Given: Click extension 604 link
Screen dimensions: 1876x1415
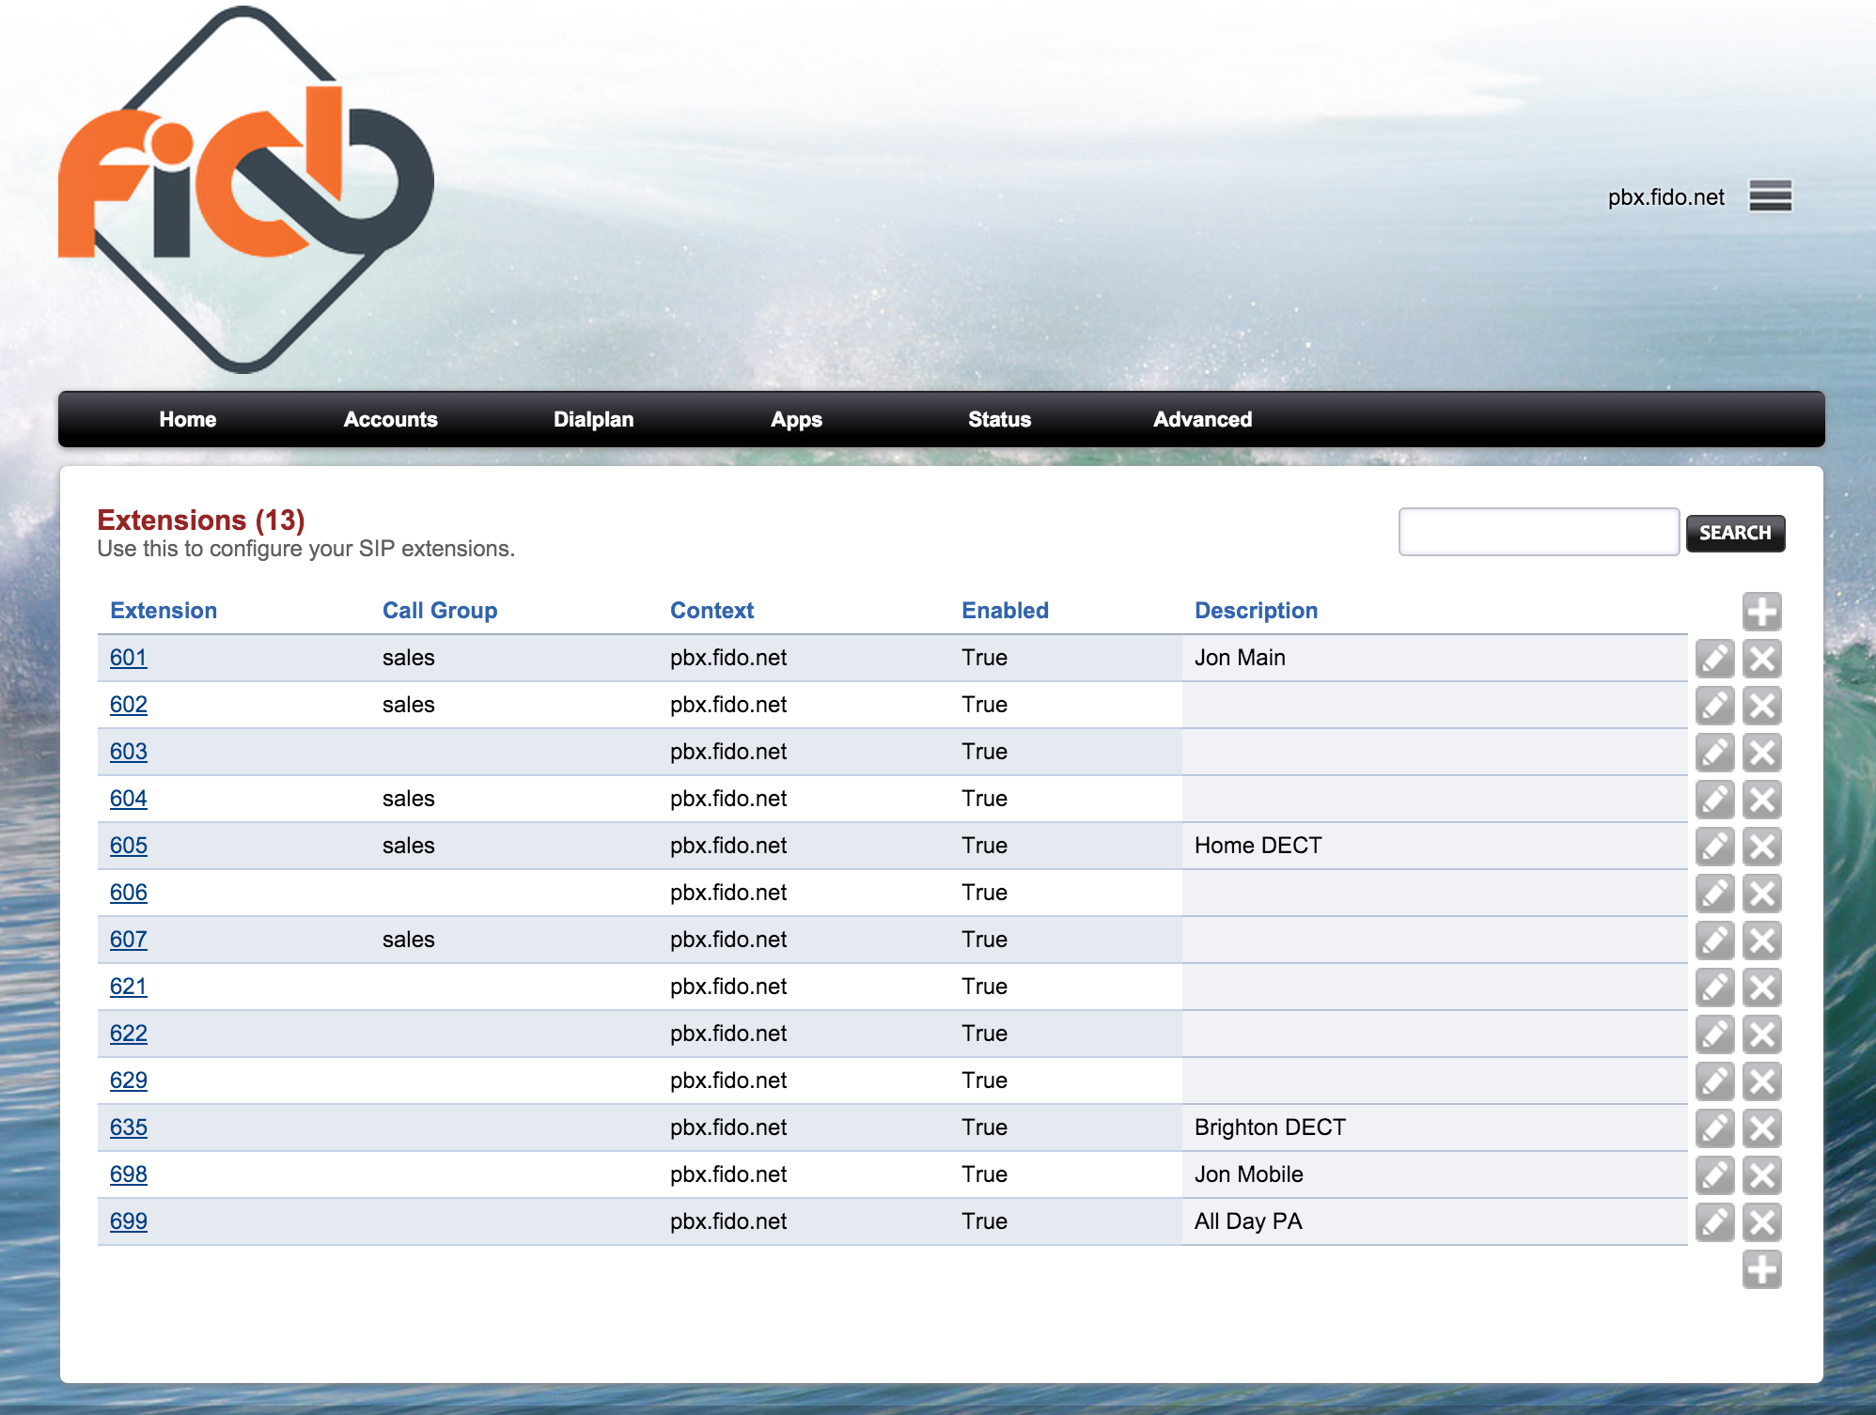Looking at the screenshot, I should (x=131, y=797).
